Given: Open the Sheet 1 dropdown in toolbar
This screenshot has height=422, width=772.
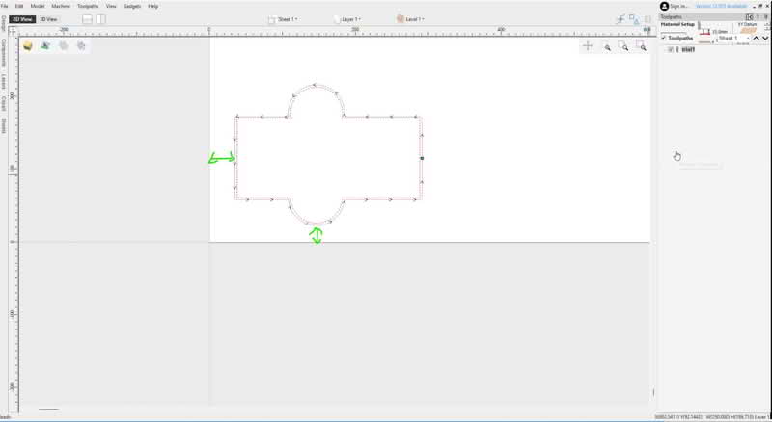Looking at the screenshot, I should pos(283,19).
